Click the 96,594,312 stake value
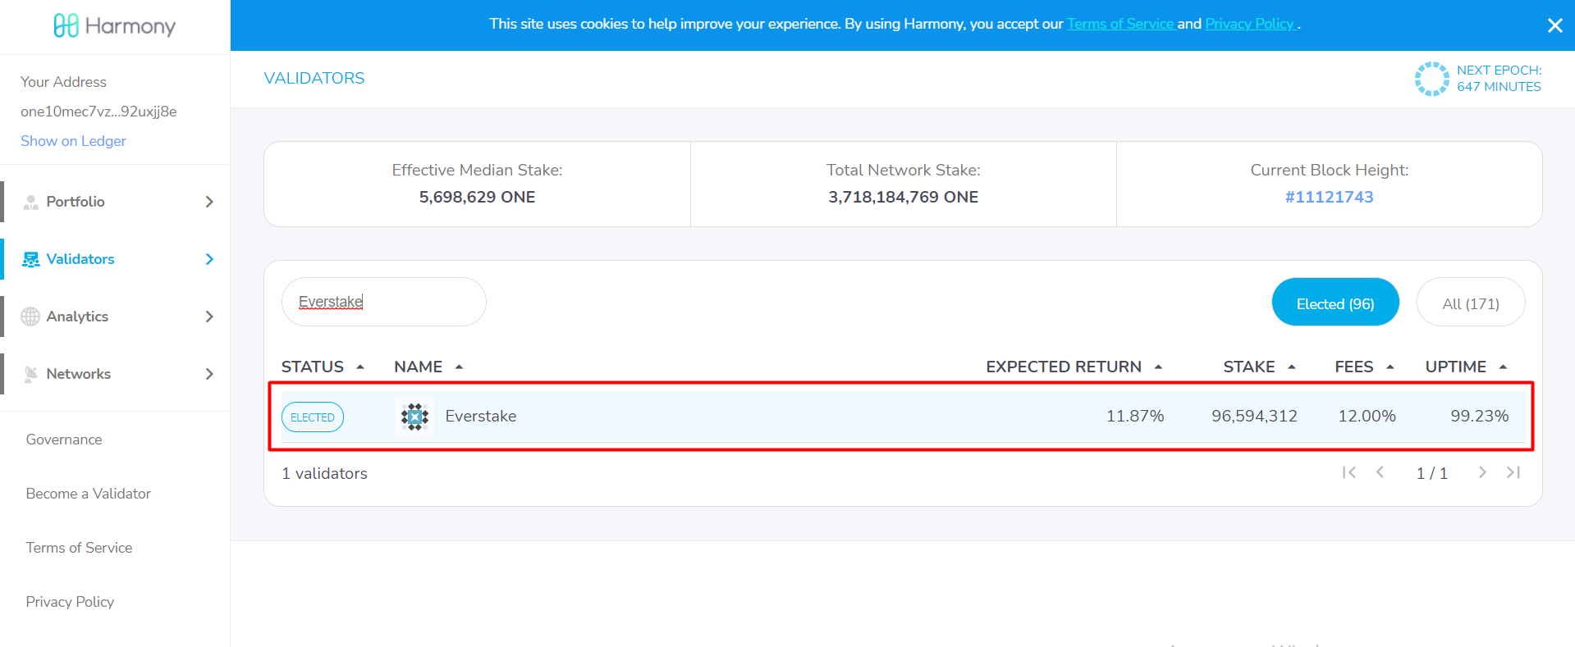The height and width of the screenshot is (647, 1575). pyautogui.click(x=1254, y=416)
